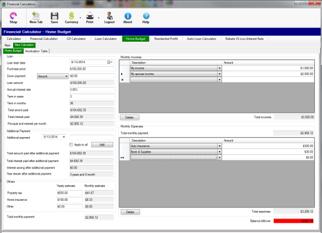
Task: Open the Shop toolbar icon
Action: 13,16
